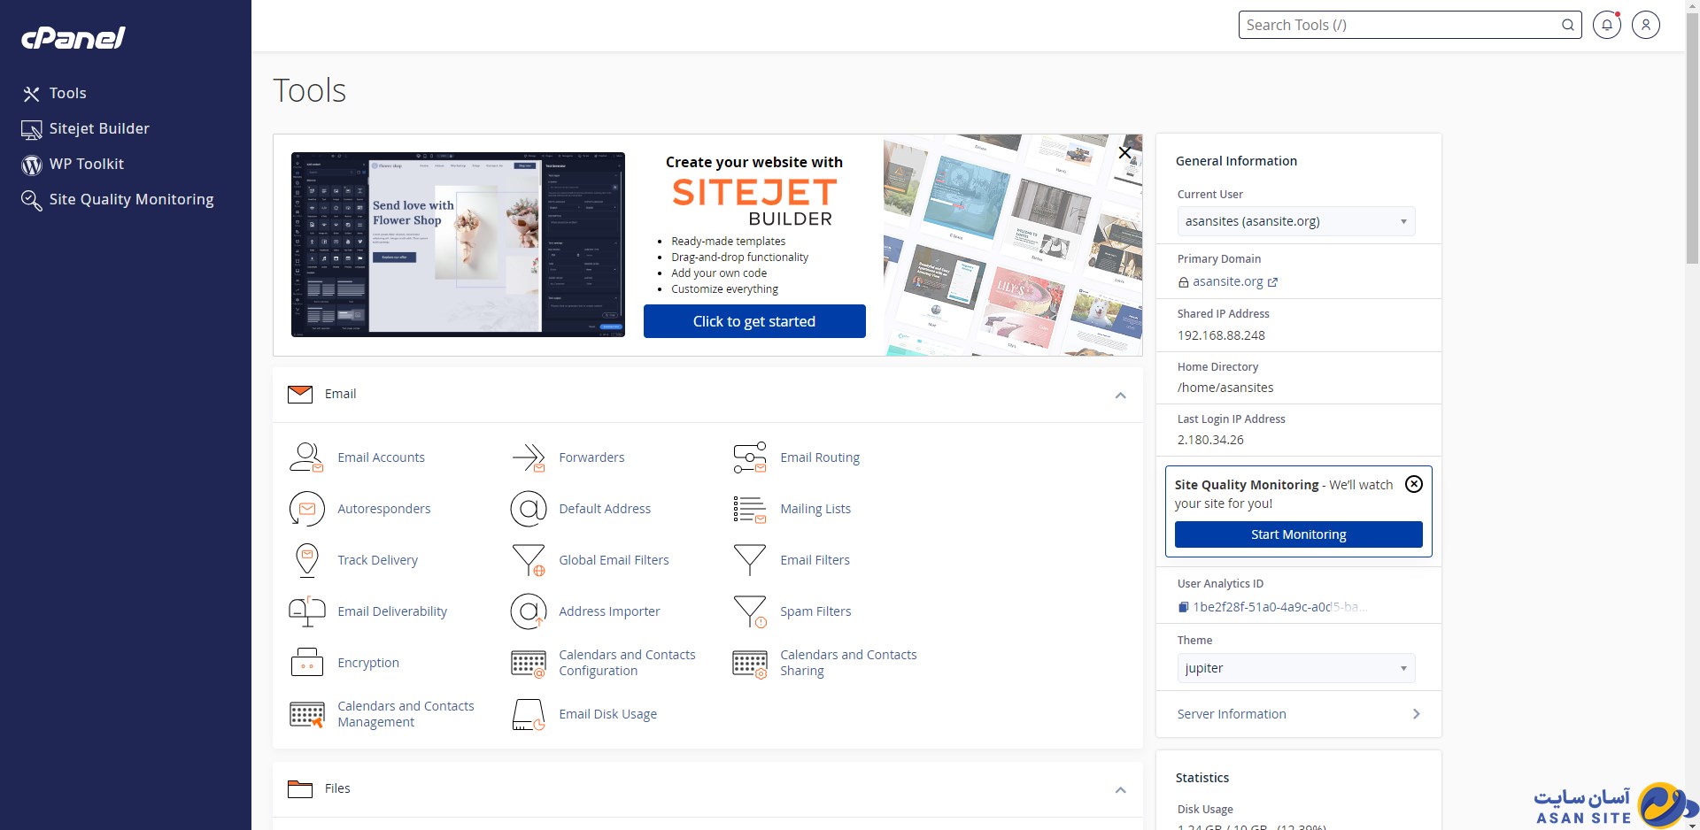Close the Sitejet Builder banner

coord(1124,152)
